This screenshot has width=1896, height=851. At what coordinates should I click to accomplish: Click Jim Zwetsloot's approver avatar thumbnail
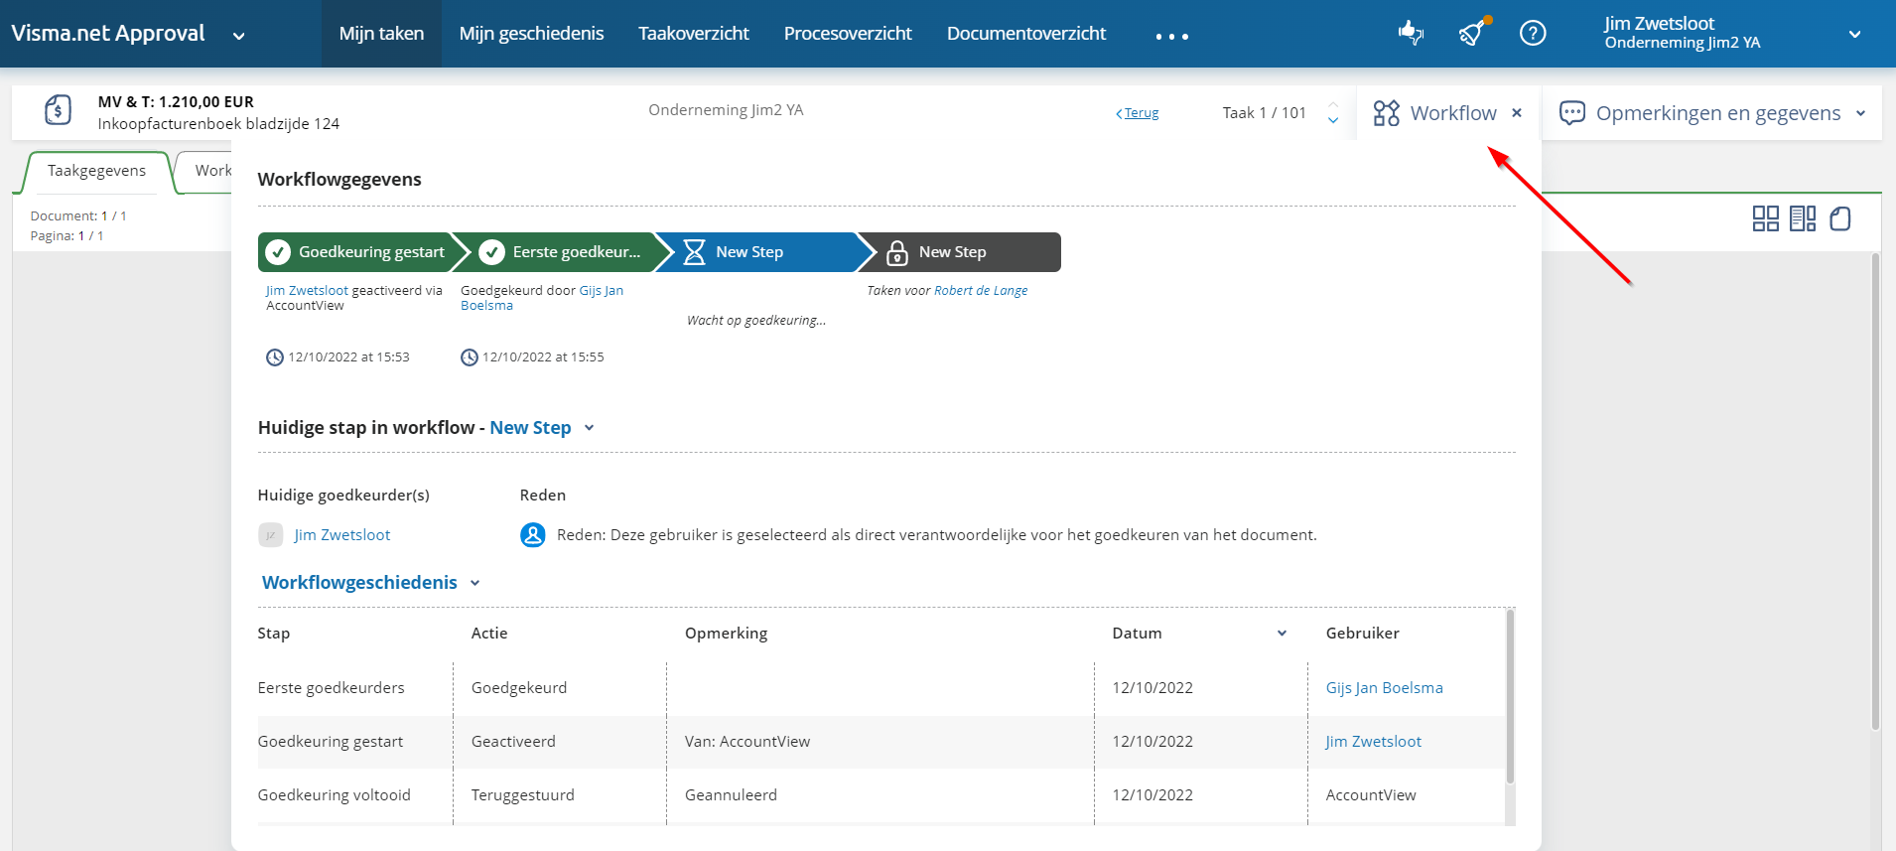270,535
